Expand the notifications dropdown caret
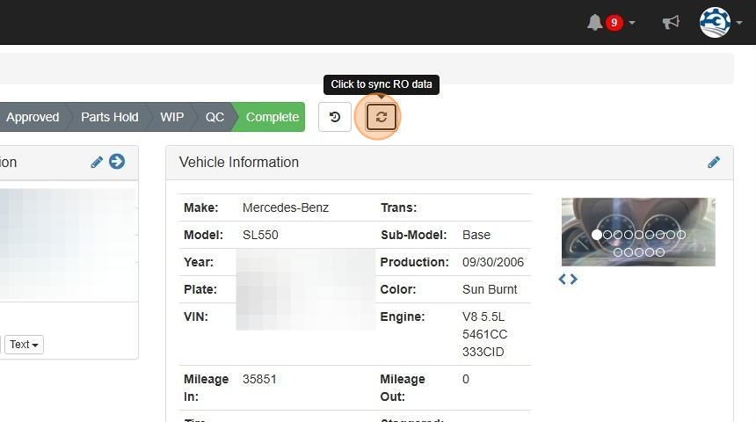This screenshot has width=756, height=422. click(x=632, y=23)
